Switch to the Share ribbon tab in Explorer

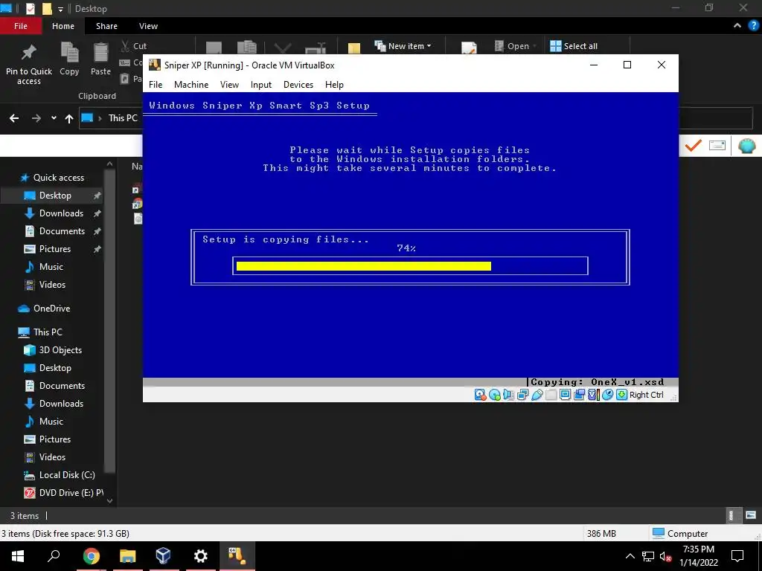point(106,26)
